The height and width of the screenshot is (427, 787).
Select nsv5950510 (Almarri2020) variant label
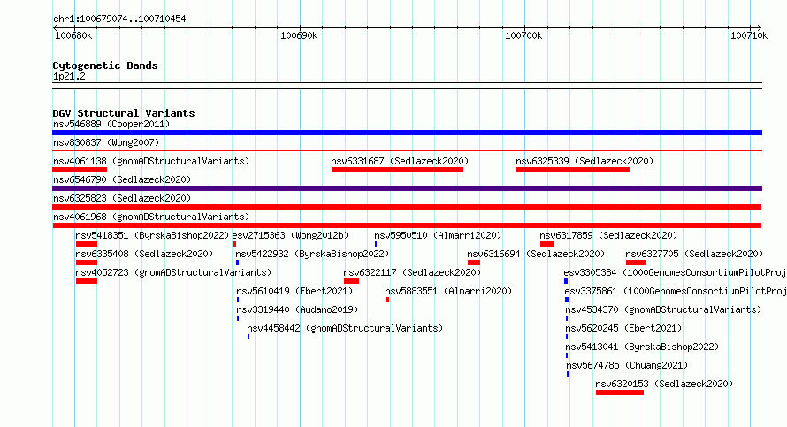click(x=438, y=235)
